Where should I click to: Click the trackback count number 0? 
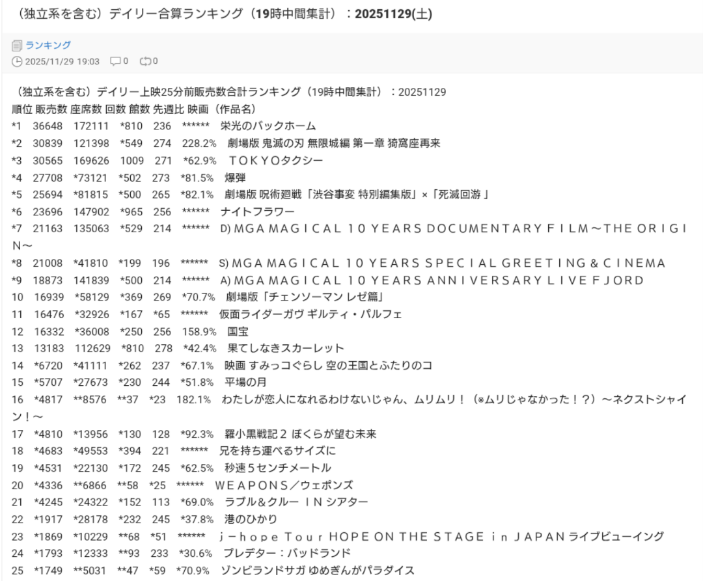(156, 62)
